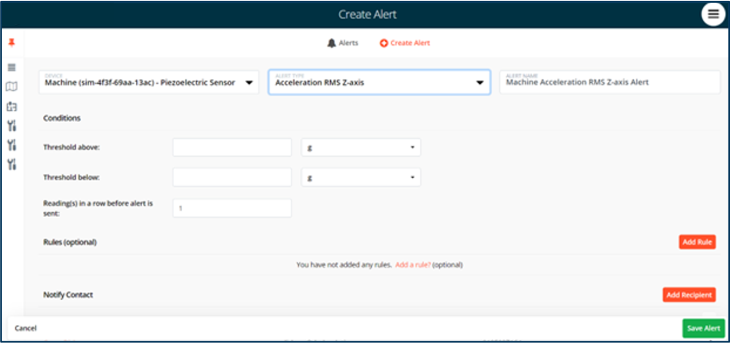Click the "Rules (optional)" heading

(70, 242)
